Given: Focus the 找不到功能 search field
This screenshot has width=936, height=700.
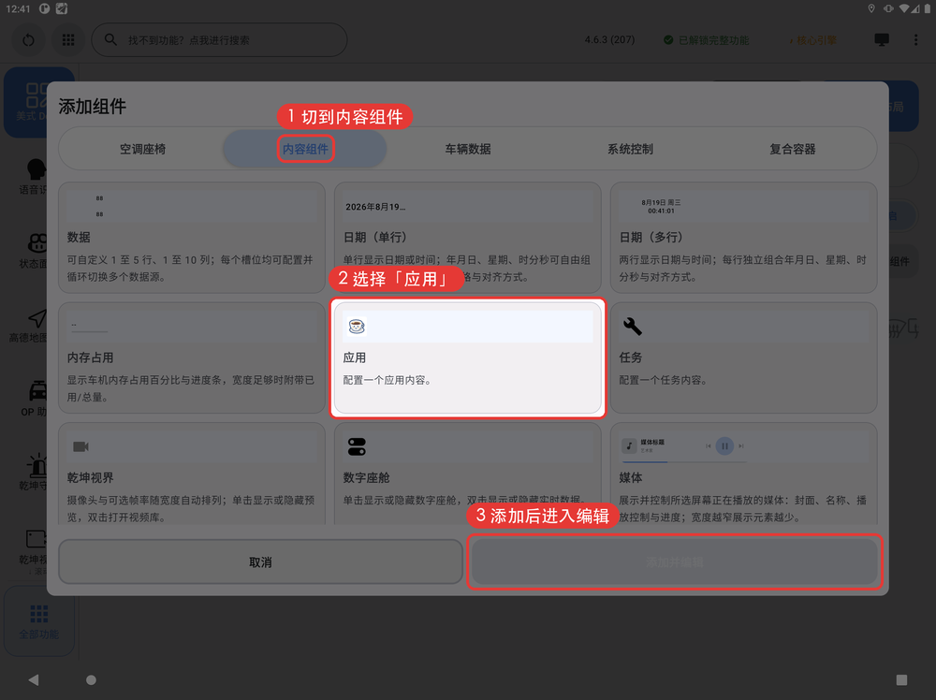Looking at the screenshot, I should point(219,40).
